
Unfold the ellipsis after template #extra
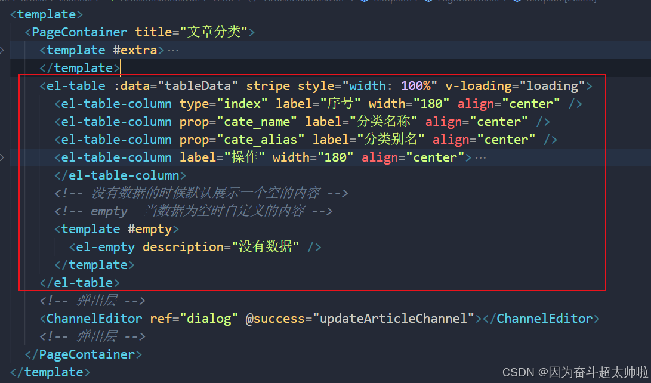coord(173,50)
